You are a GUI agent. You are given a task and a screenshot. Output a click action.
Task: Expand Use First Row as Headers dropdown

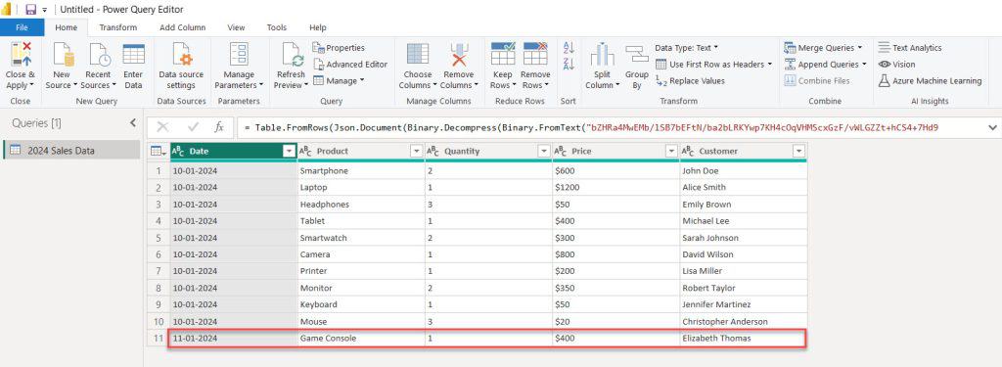pos(769,65)
